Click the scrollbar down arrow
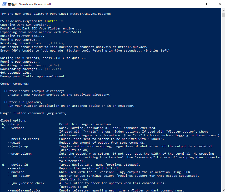Viewport: 225px width, 192px height. click(x=223, y=190)
